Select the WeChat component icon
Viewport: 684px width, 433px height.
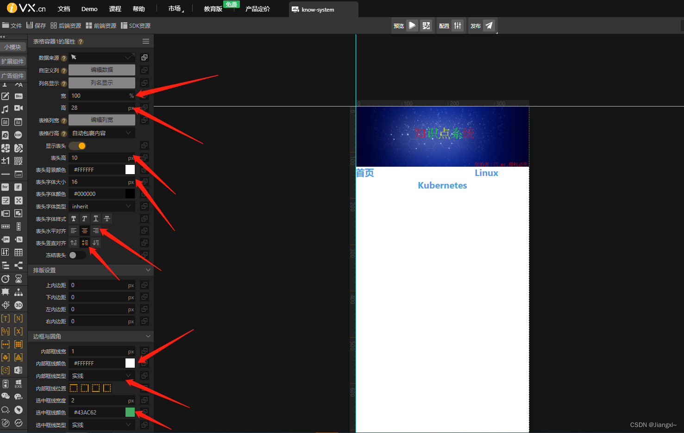tap(5, 396)
